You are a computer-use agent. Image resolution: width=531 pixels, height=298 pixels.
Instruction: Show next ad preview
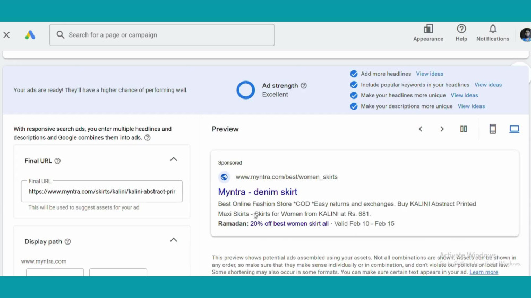tap(442, 129)
